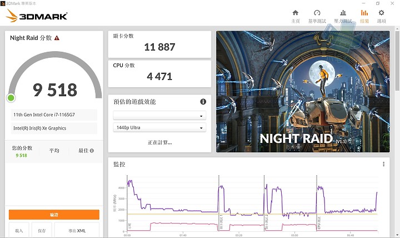
Task: Click the CPU test marker on monitoring chart
Action: 319,222
